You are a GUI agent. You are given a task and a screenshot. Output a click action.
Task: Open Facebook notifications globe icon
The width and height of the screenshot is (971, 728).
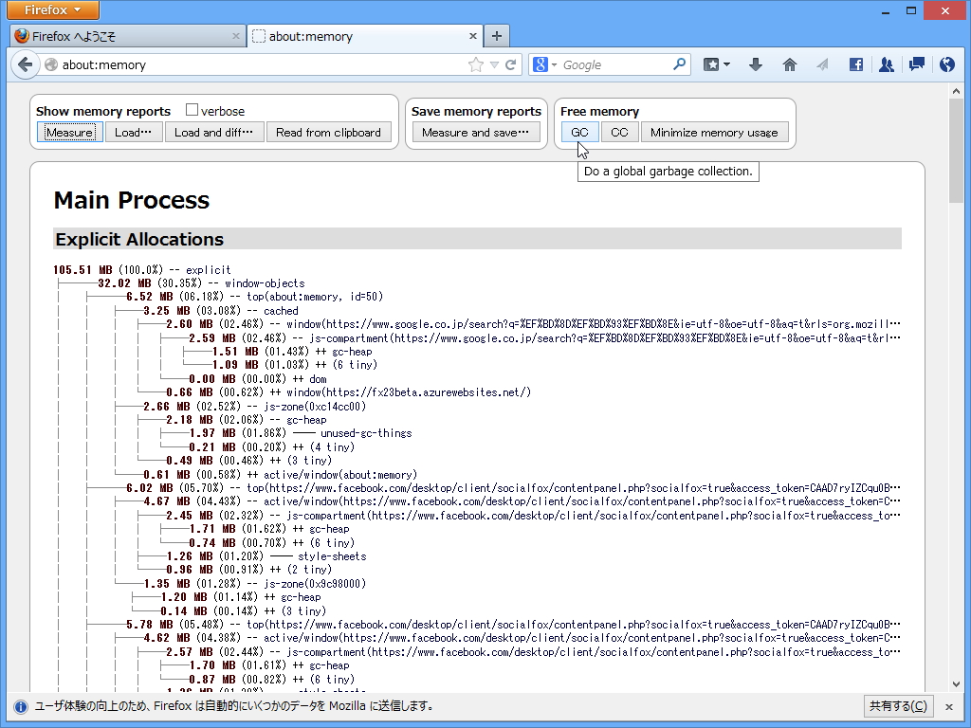pyautogui.click(x=947, y=64)
